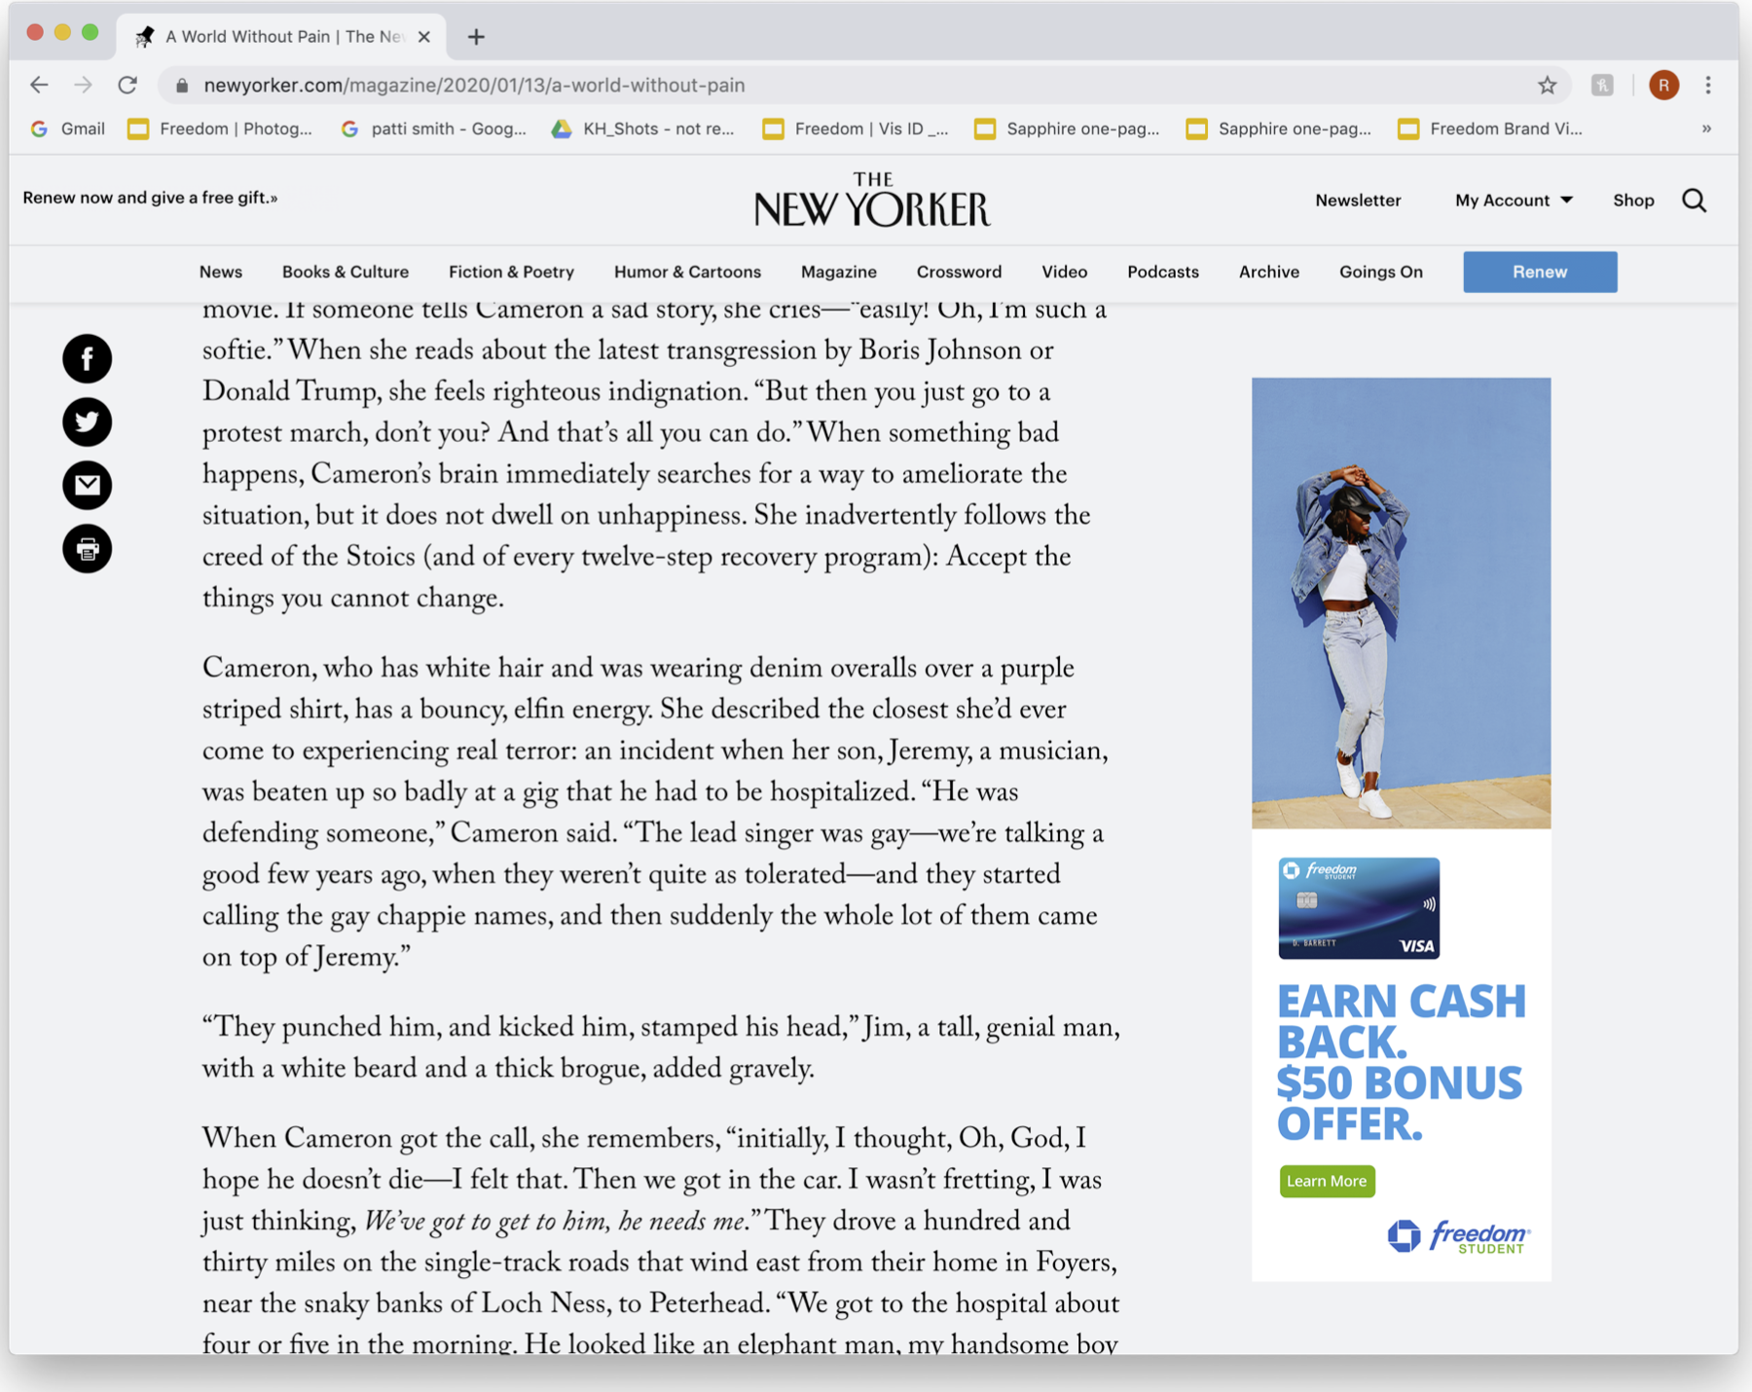Share article on Twitter
The image size is (1752, 1392).
(x=88, y=422)
